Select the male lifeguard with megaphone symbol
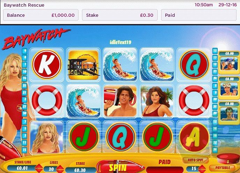 120,101
